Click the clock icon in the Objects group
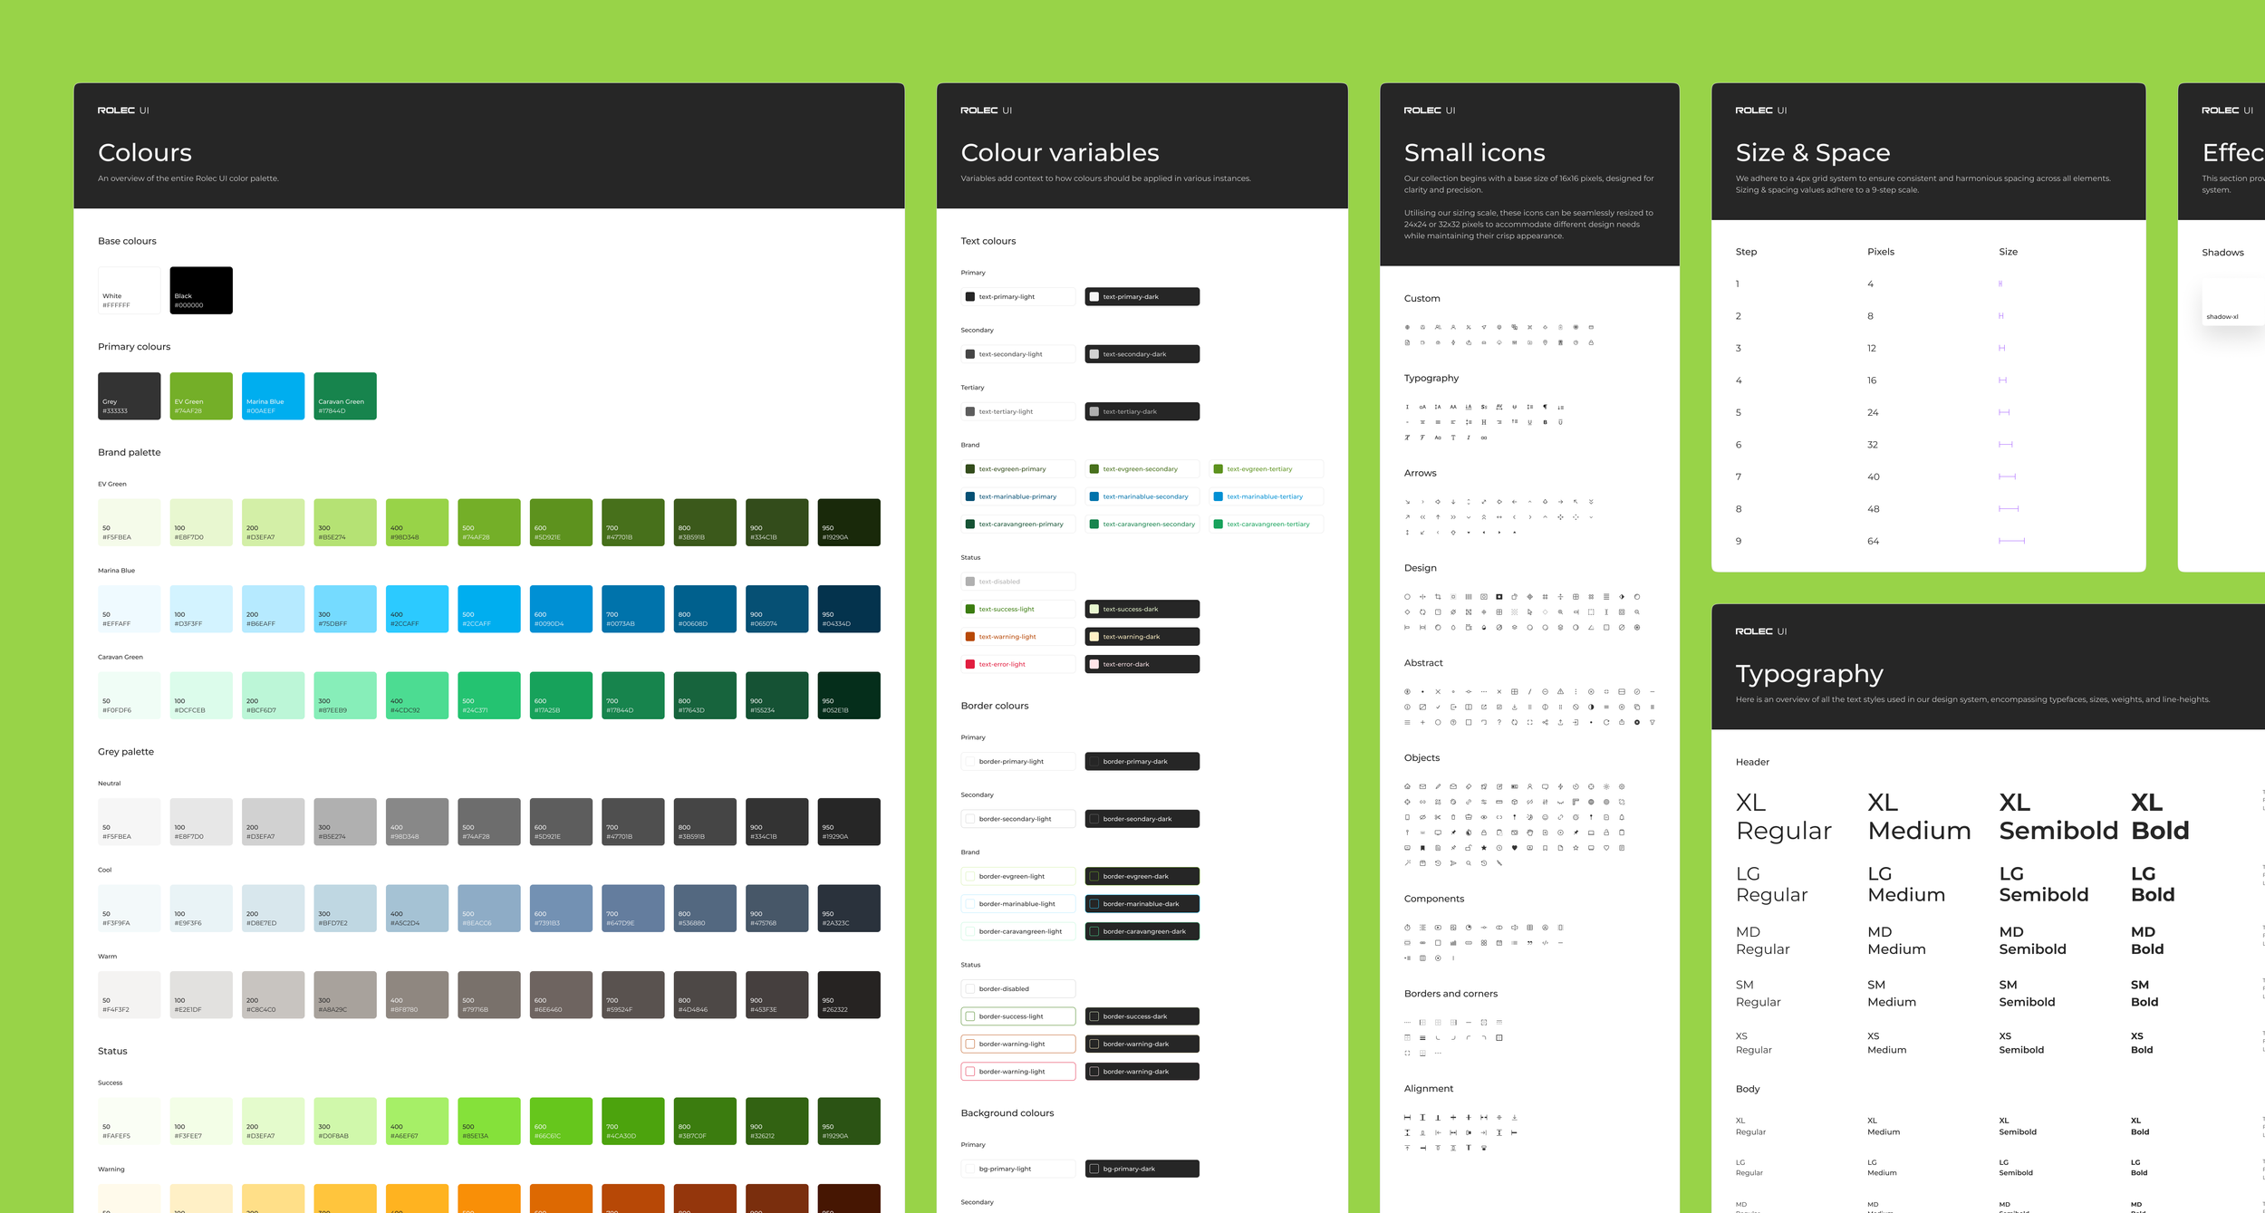2265x1213 pixels. 1499,848
